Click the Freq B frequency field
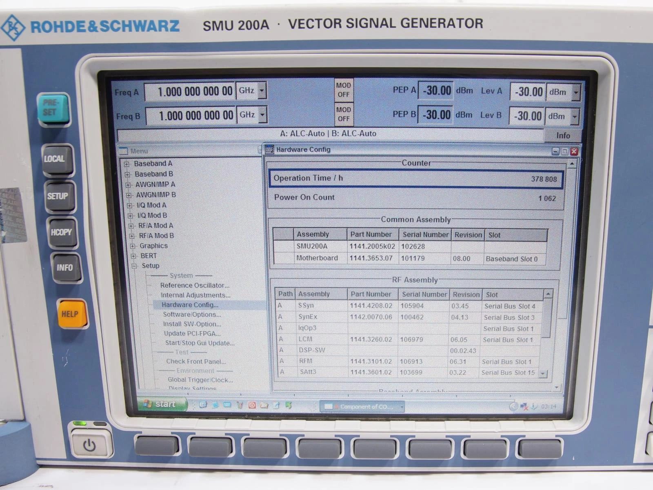Screen dimensions: 653x490 [x=191, y=115]
